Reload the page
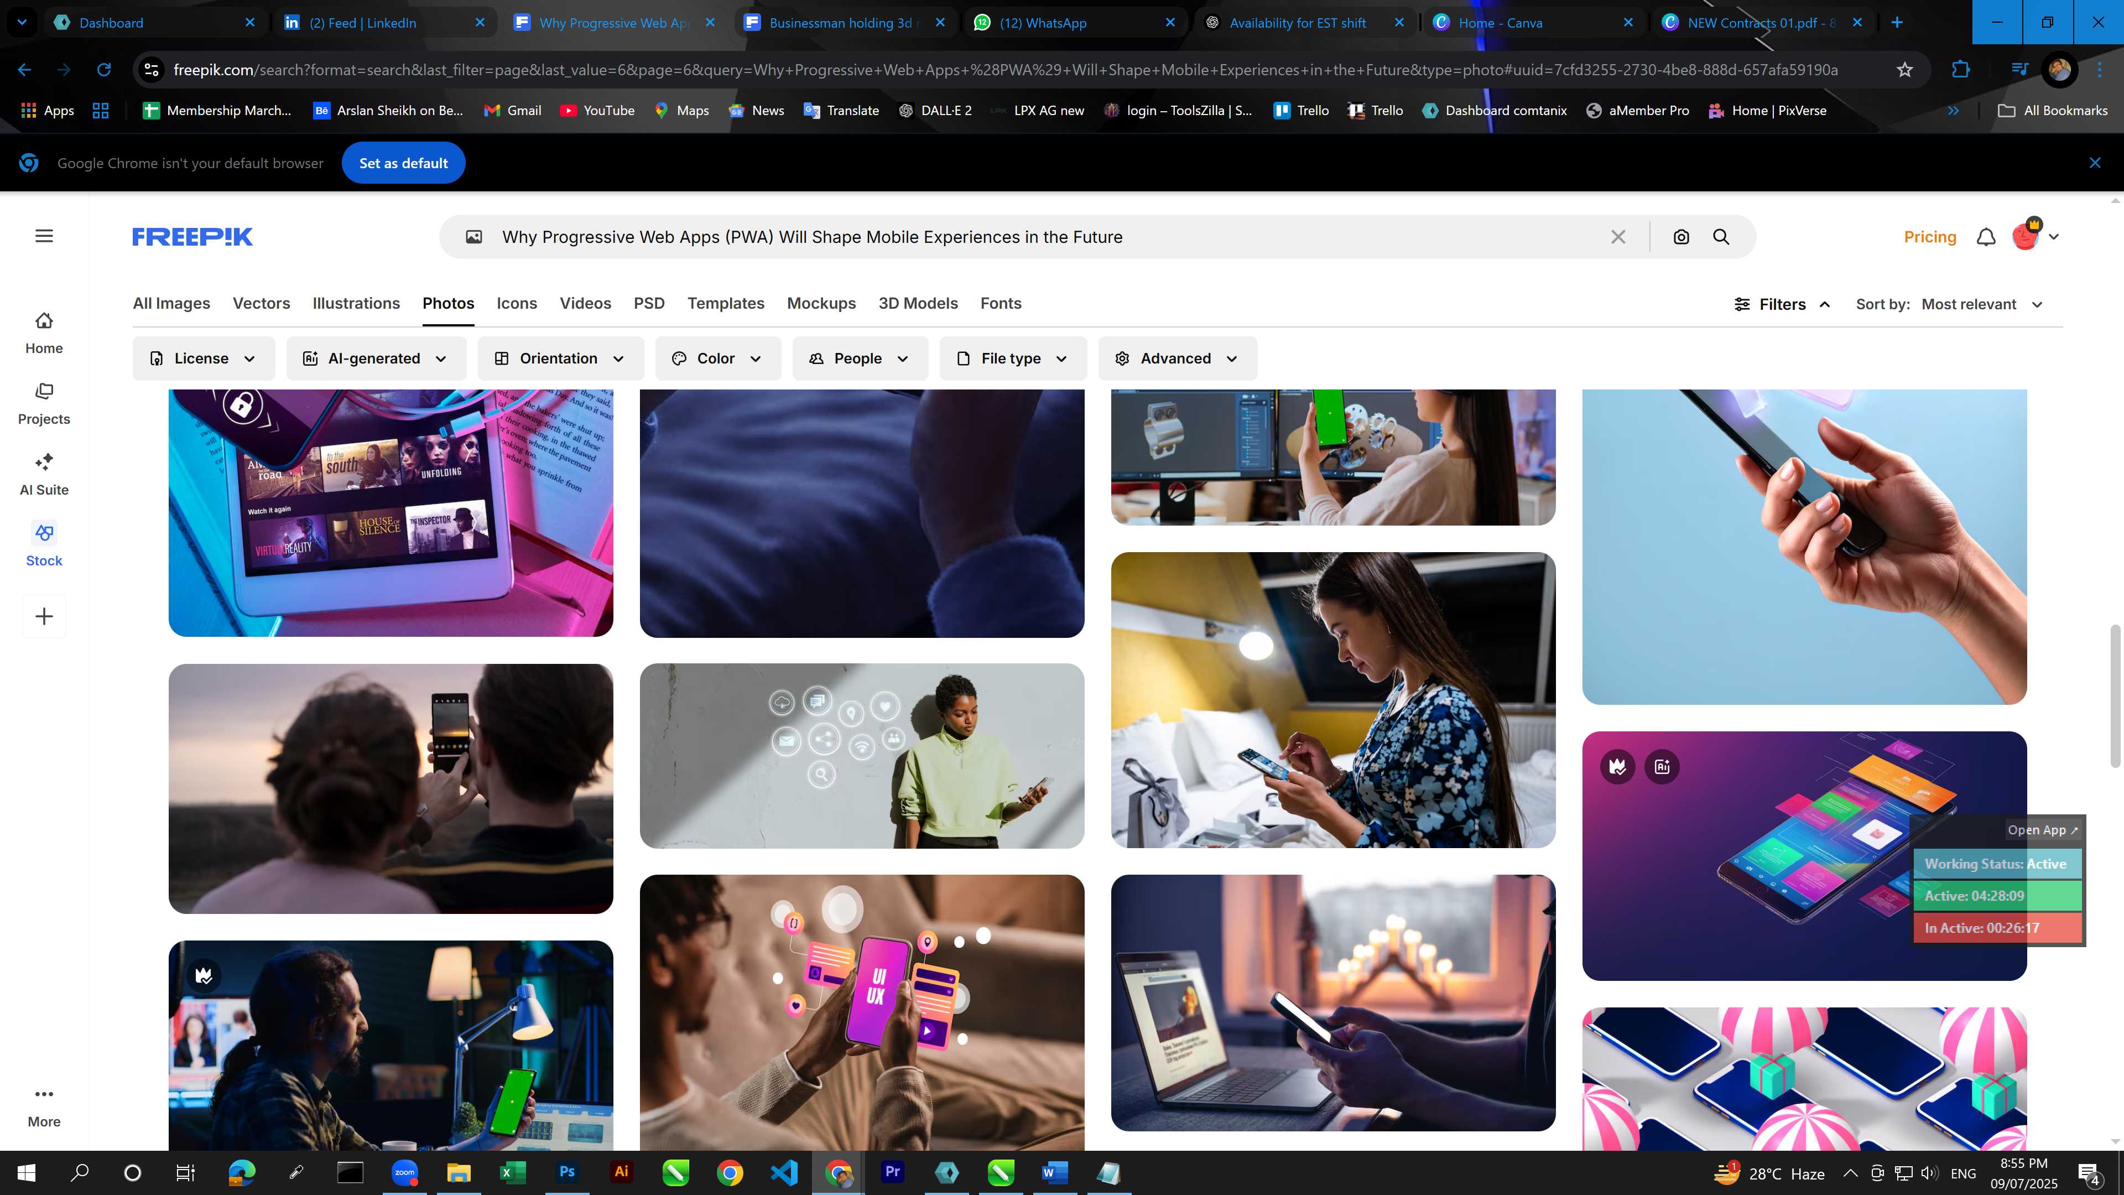Image resolution: width=2124 pixels, height=1195 pixels. tap(104, 70)
